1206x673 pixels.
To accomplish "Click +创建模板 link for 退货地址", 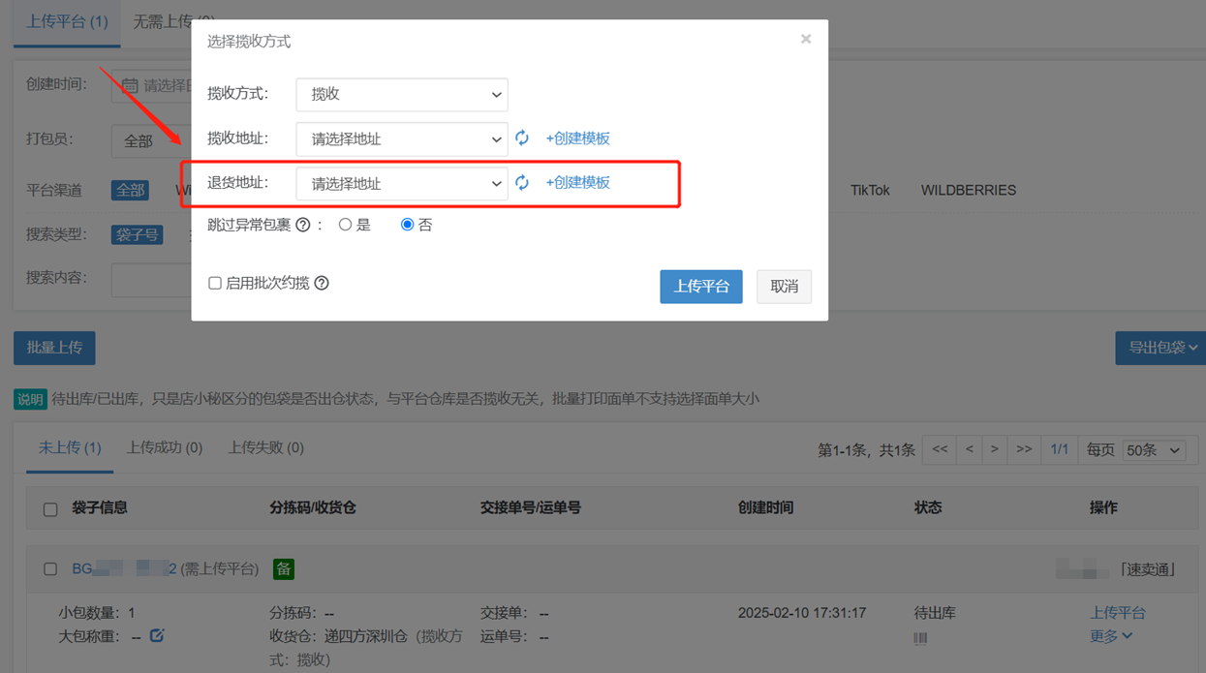I will tap(577, 183).
